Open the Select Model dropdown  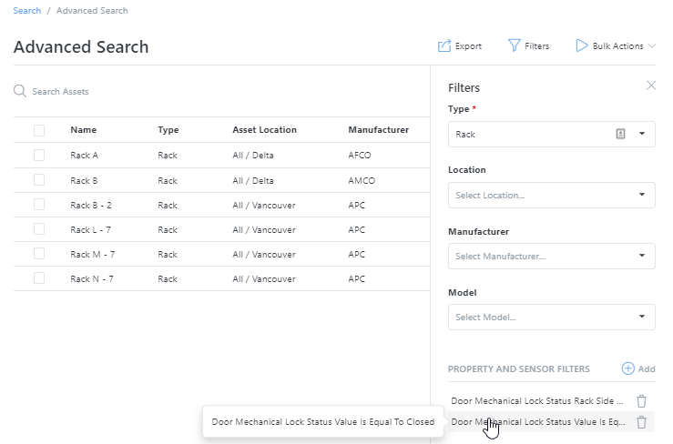552,317
